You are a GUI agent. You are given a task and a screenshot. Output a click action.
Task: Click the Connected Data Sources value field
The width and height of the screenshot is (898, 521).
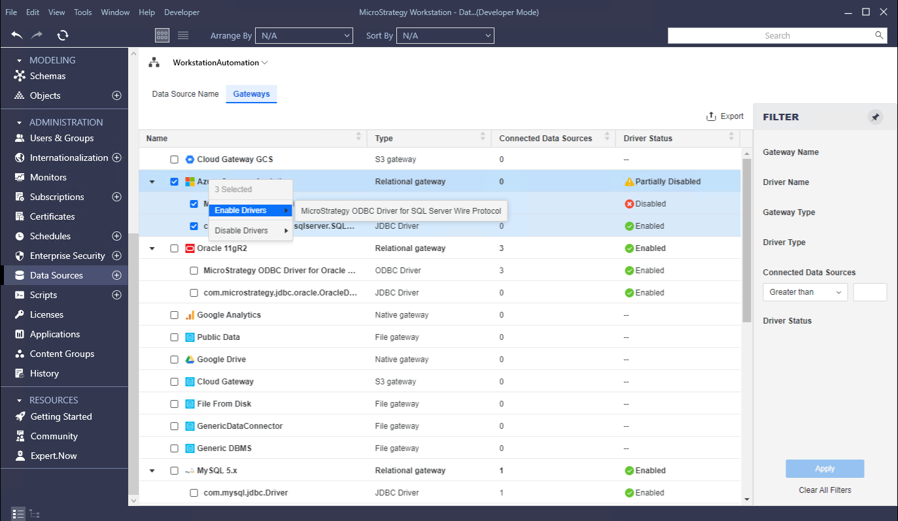coord(870,292)
